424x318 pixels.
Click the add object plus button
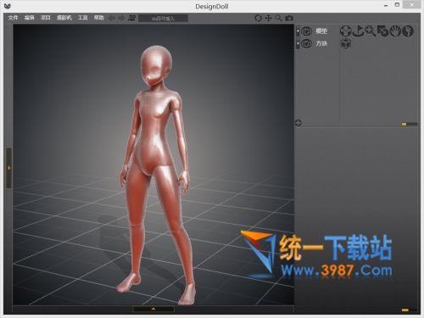click(298, 123)
